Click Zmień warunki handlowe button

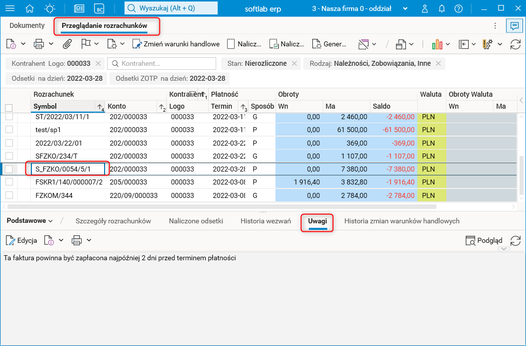click(x=176, y=44)
